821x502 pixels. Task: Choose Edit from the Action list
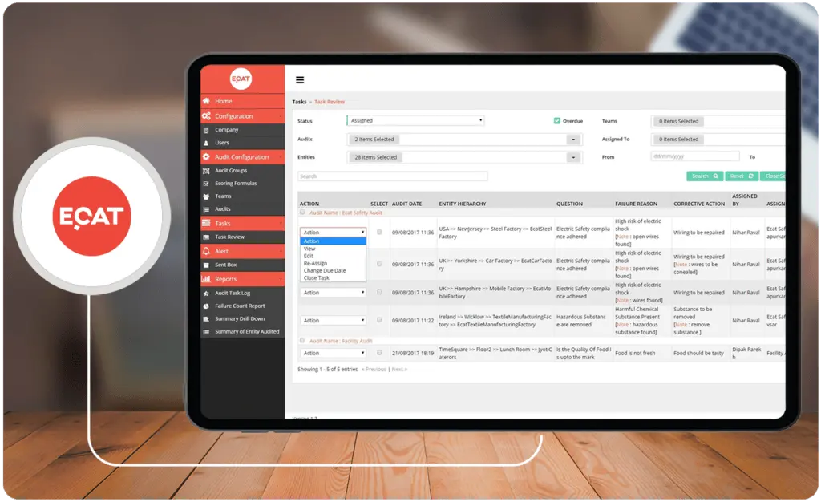(333, 256)
